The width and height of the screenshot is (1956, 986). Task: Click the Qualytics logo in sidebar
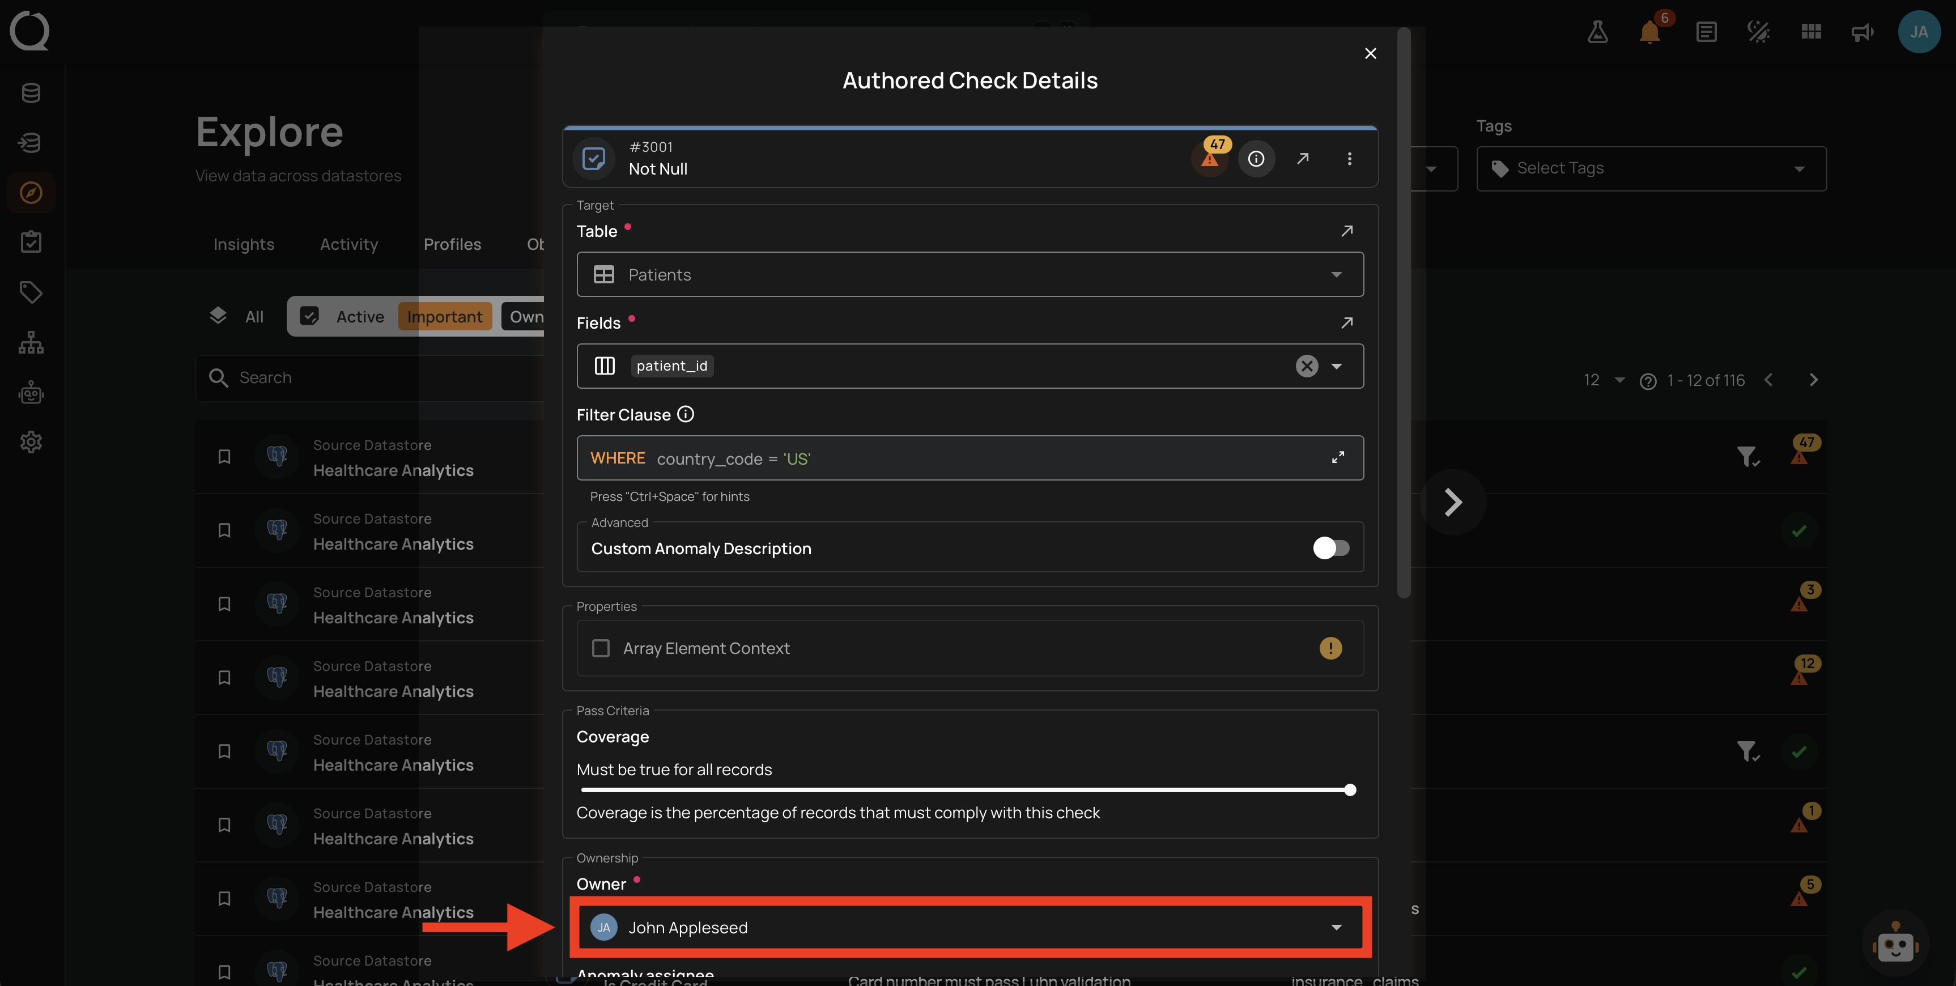(29, 31)
